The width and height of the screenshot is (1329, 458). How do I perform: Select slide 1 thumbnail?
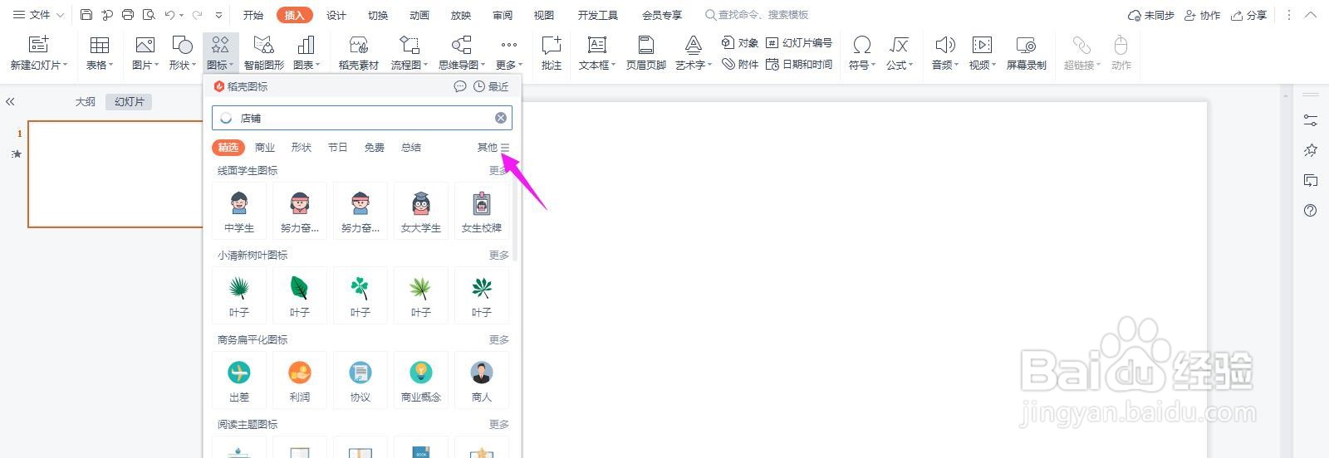[115, 173]
